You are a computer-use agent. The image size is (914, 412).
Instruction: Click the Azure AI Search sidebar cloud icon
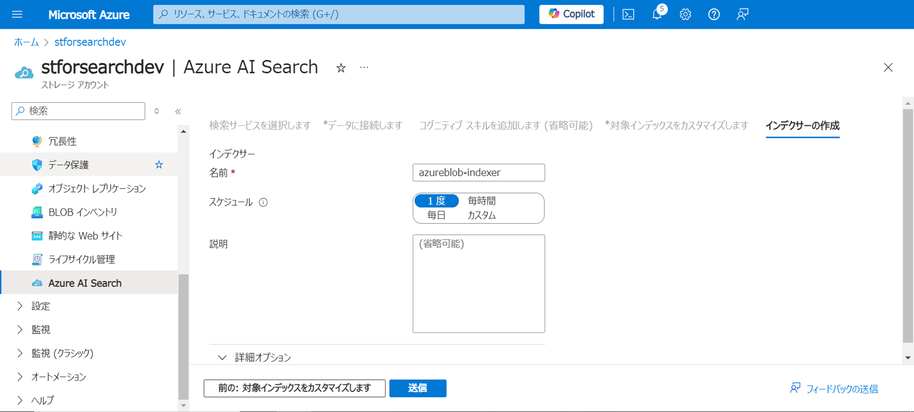click(x=36, y=283)
